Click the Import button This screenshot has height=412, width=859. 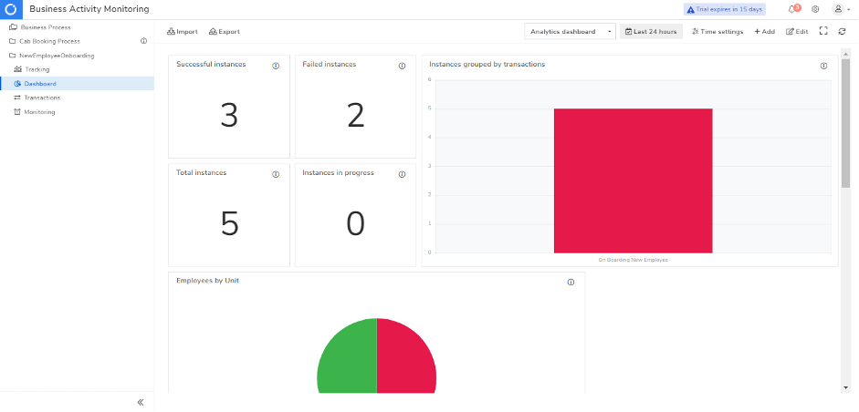[x=183, y=32]
